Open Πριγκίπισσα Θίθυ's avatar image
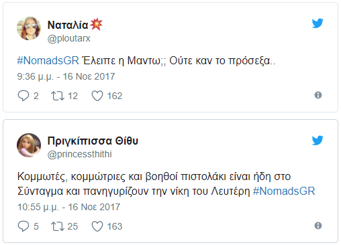The height and width of the screenshot is (245, 341). click(x=29, y=145)
